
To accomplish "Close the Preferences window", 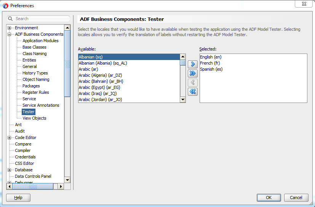I will click(304, 4).
